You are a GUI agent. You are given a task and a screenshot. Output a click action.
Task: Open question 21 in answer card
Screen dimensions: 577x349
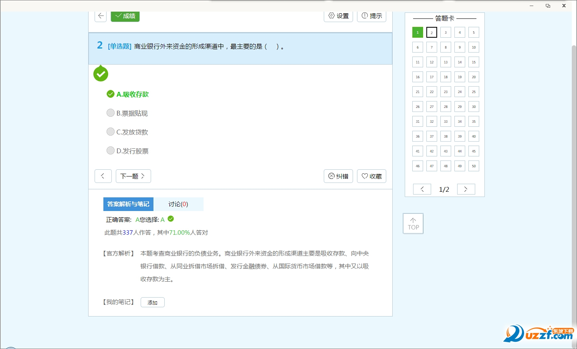click(x=418, y=92)
